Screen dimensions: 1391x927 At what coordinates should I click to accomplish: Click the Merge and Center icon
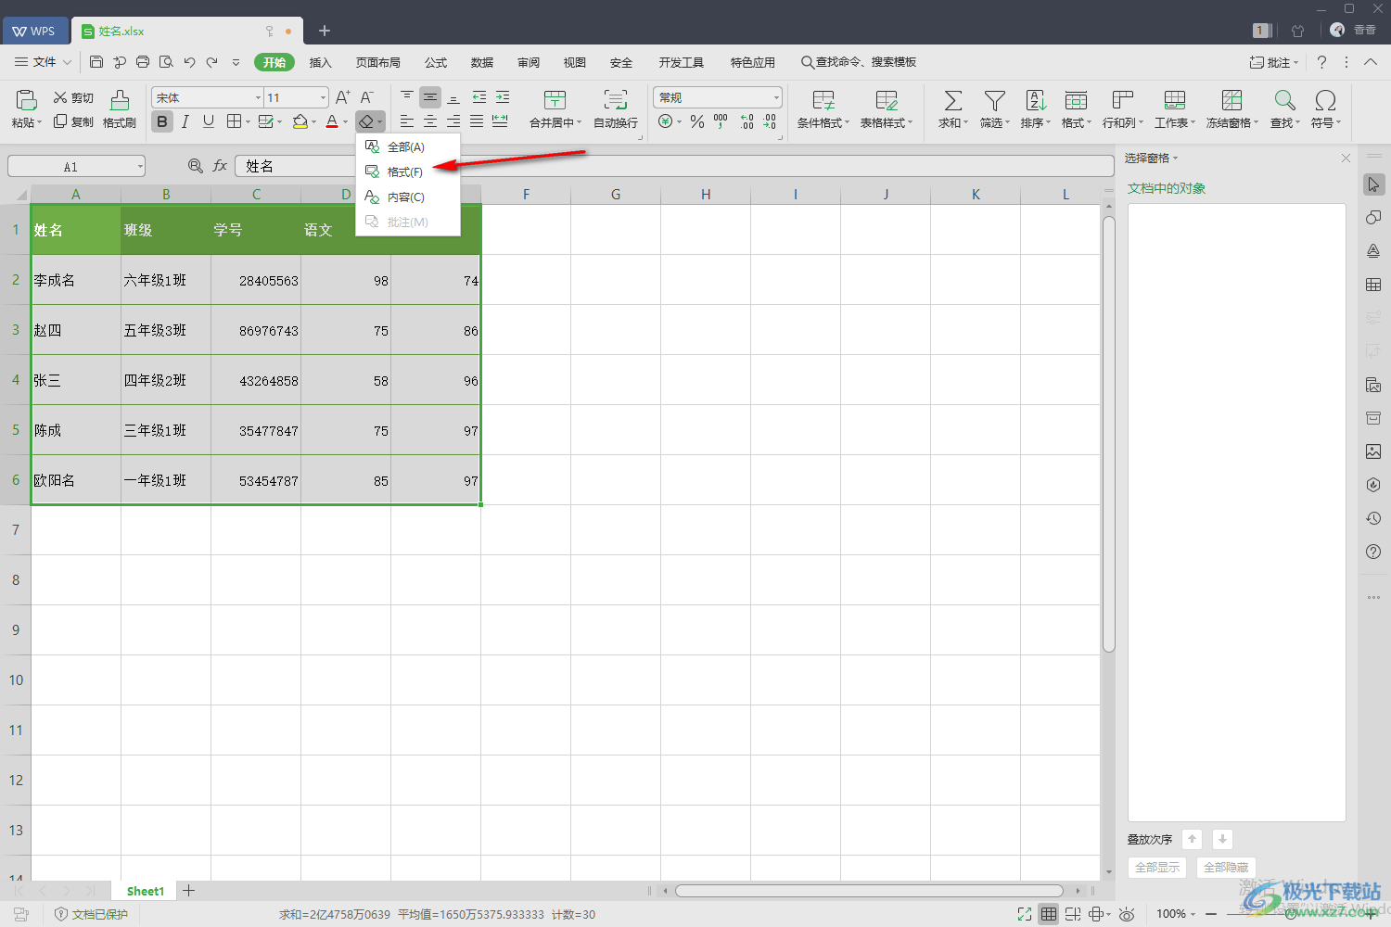tap(555, 100)
